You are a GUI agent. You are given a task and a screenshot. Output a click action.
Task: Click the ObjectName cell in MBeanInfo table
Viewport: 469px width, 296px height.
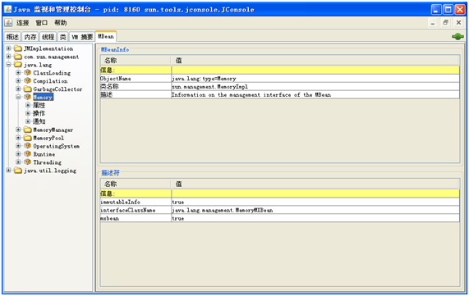[136, 79]
